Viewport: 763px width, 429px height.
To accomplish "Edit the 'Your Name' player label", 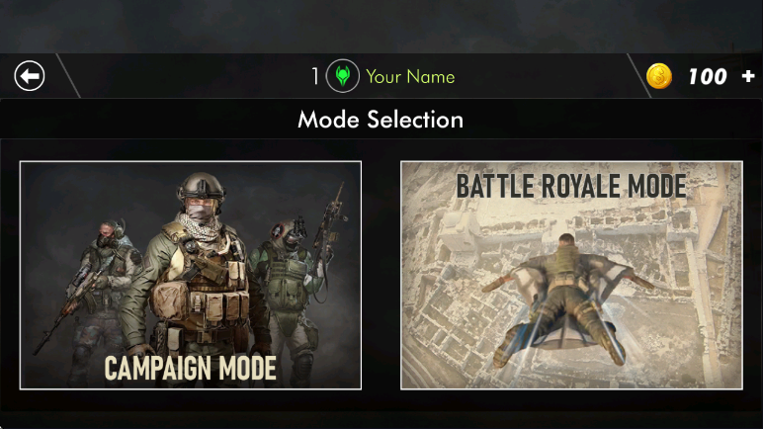I will click(410, 76).
